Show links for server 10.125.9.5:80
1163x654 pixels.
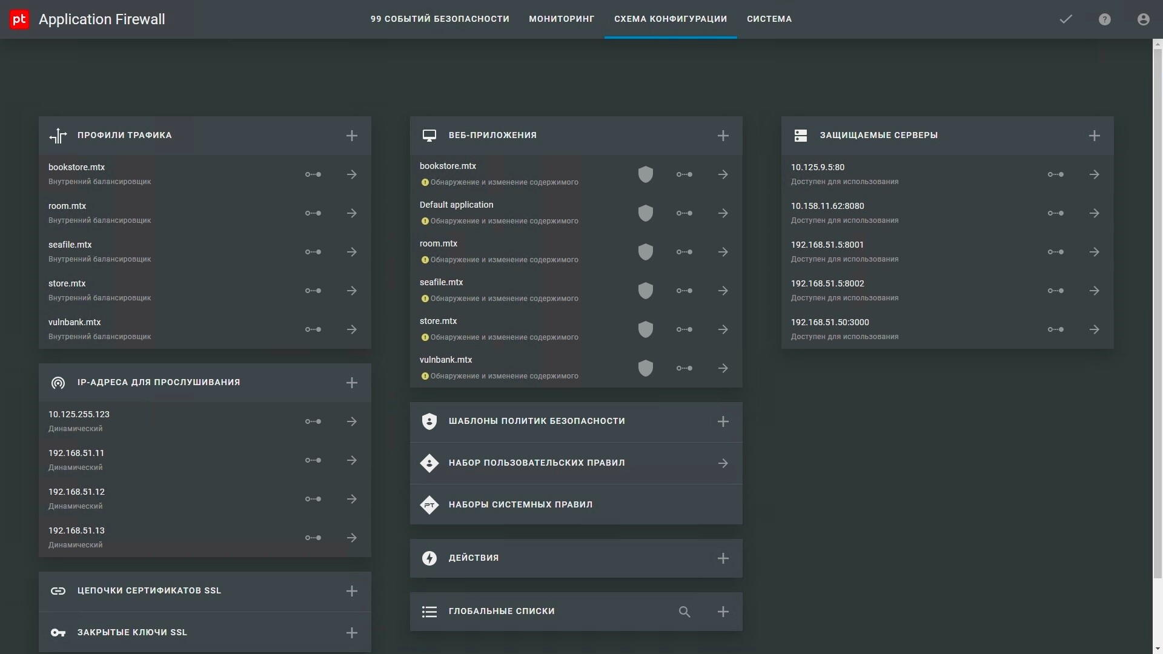1056,174
